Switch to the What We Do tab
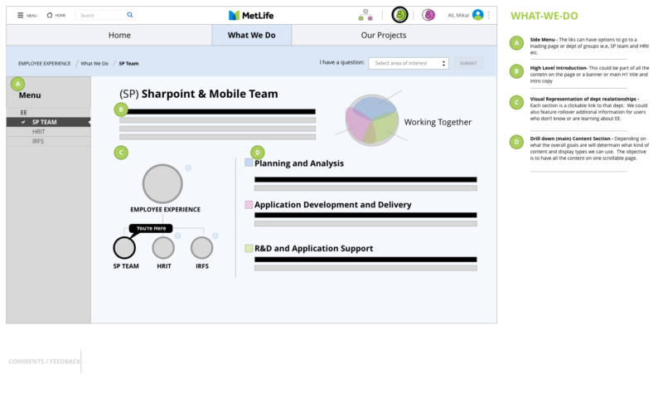Viewport: 663px width, 394px height. (252, 35)
